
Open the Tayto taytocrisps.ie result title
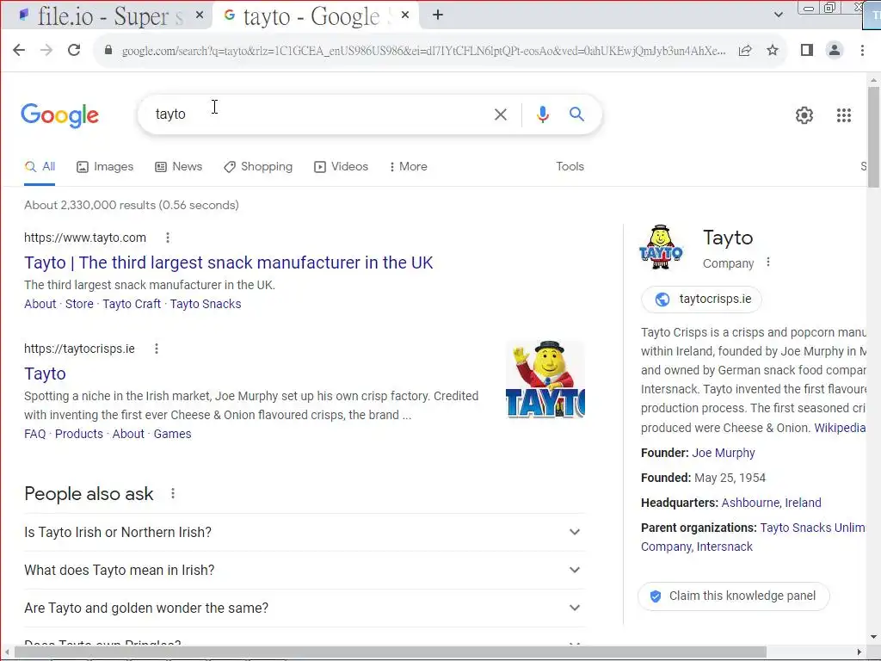[45, 374]
